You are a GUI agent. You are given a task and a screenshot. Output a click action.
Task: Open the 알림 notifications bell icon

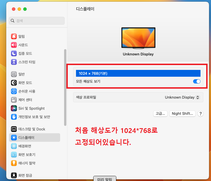(14, 36)
